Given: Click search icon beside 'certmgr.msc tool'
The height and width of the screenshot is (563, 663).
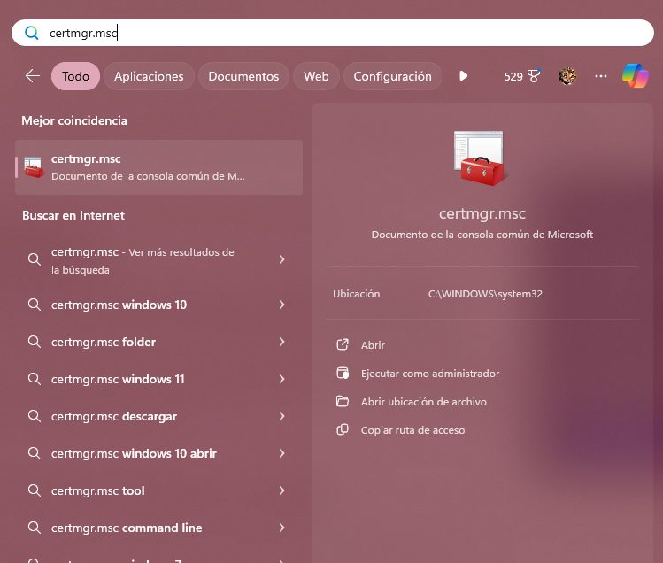Looking at the screenshot, I should 35,490.
